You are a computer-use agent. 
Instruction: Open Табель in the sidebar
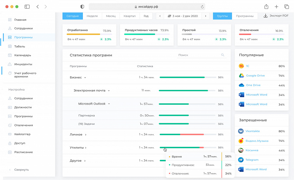tap(20, 46)
